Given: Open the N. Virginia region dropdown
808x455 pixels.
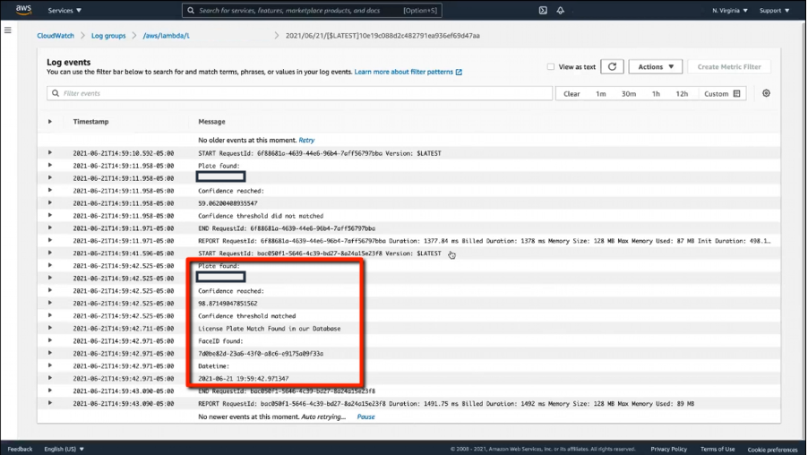Looking at the screenshot, I should pyautogui.click(x=730, y=11).
